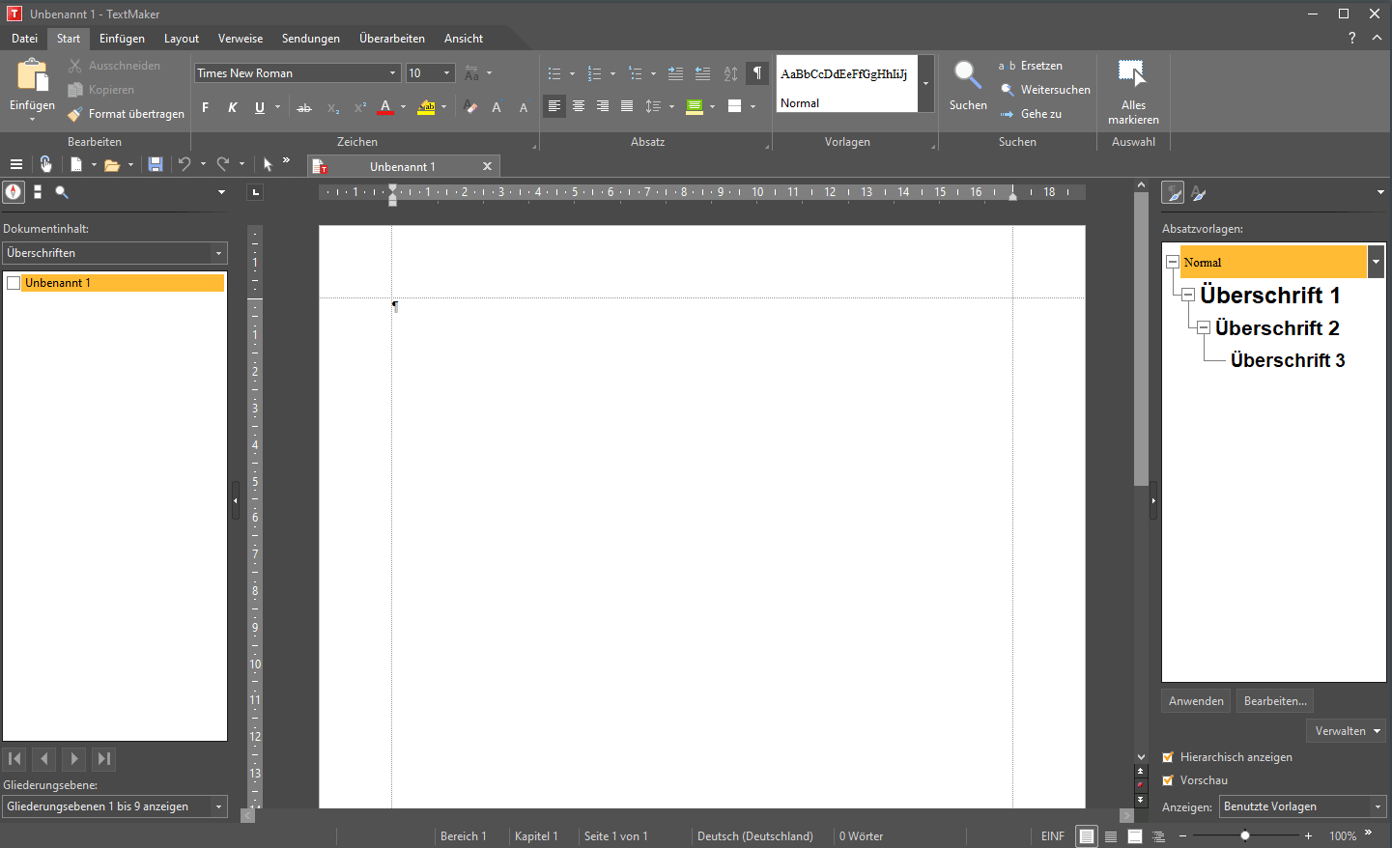
Task: Open the Datei menu
Action: [25, 39]
